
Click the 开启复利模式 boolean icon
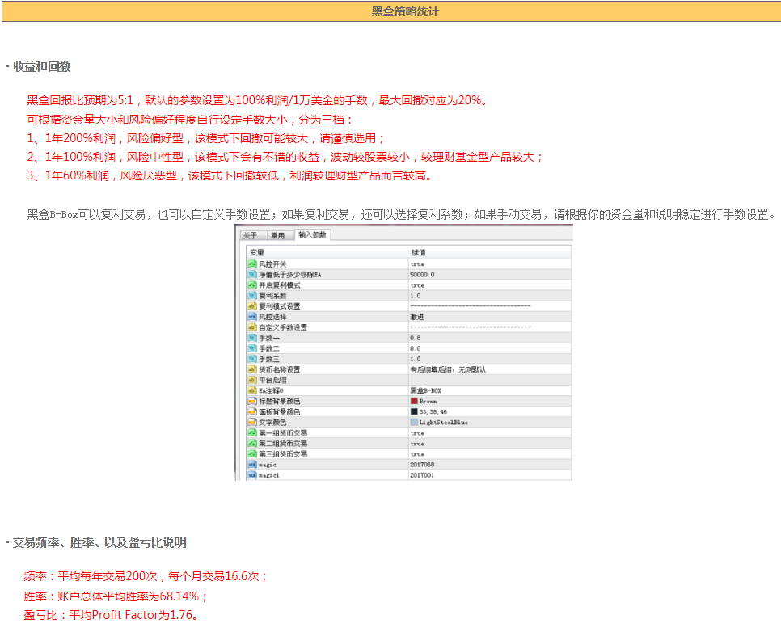tap(252, 284)
